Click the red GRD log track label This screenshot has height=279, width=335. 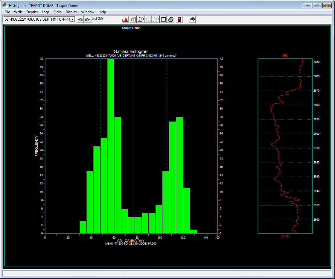tap(285, 56)
